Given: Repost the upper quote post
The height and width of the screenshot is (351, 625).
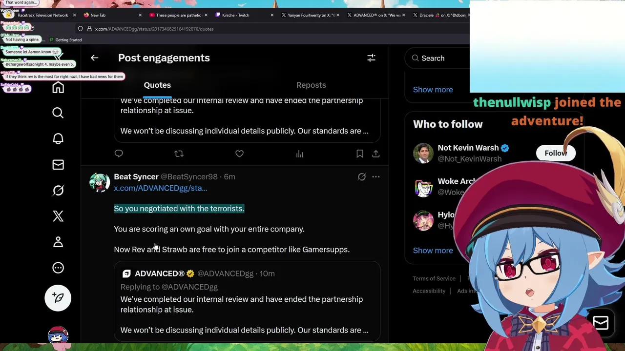Looking at the screenshot, I should click(x=179, y=154).
